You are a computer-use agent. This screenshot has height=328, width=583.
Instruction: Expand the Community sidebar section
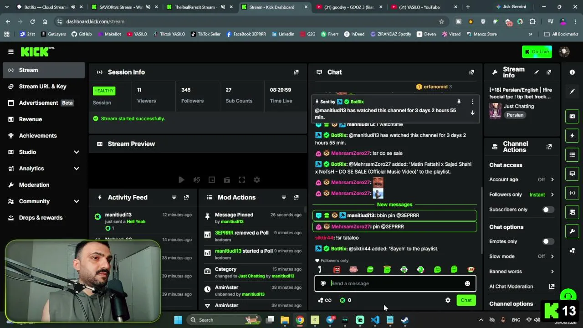pyautogui.click(x=76, y=201)
